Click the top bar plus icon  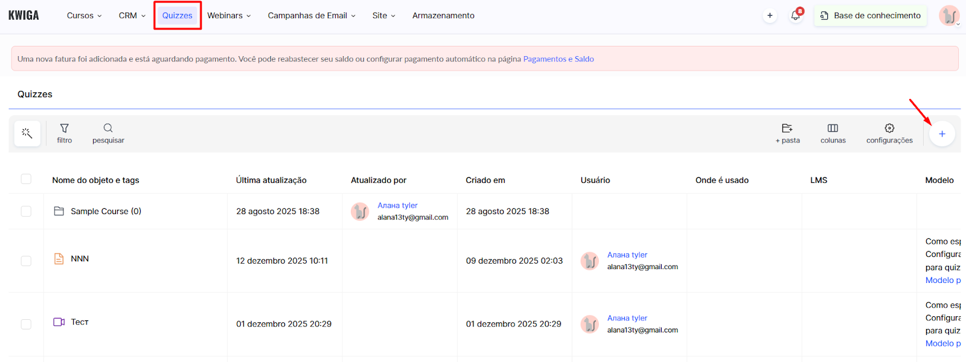click(x=770, y=16)
